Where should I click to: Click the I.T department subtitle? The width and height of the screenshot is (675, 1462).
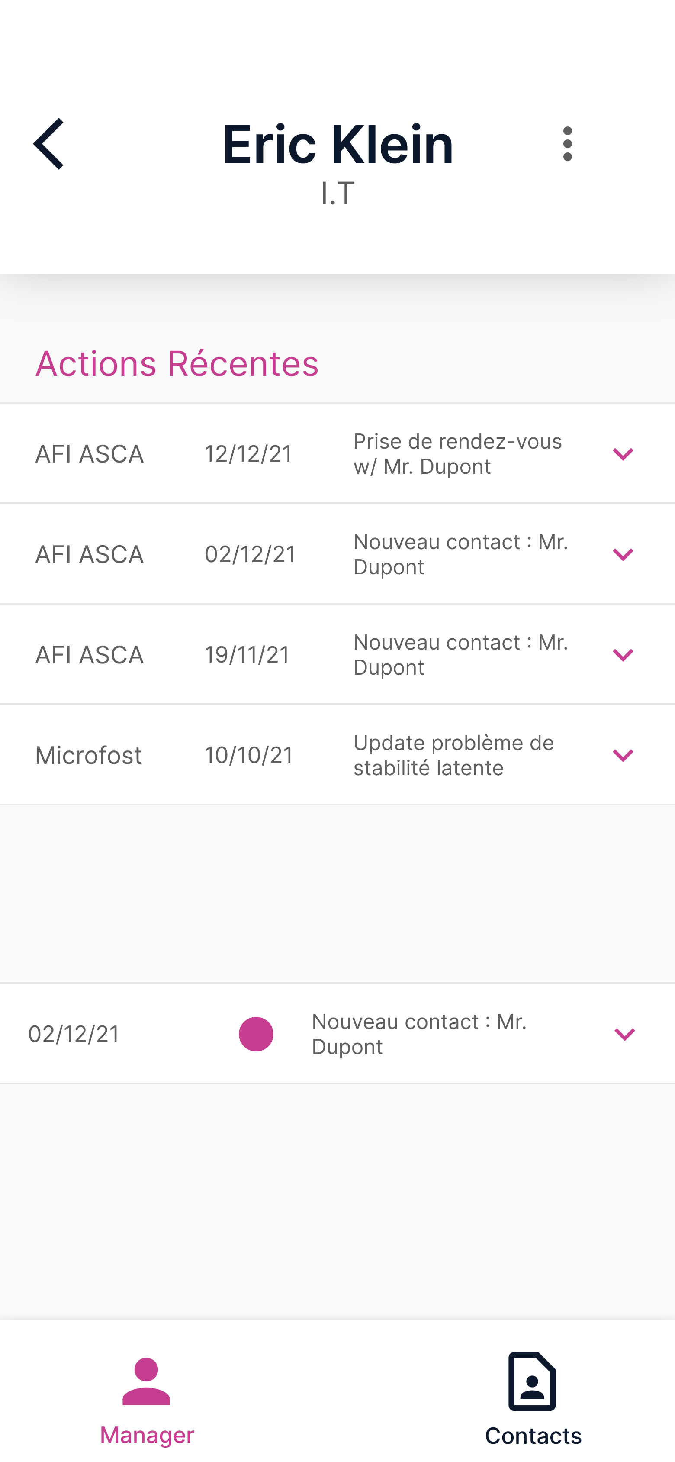coord(337,193)
